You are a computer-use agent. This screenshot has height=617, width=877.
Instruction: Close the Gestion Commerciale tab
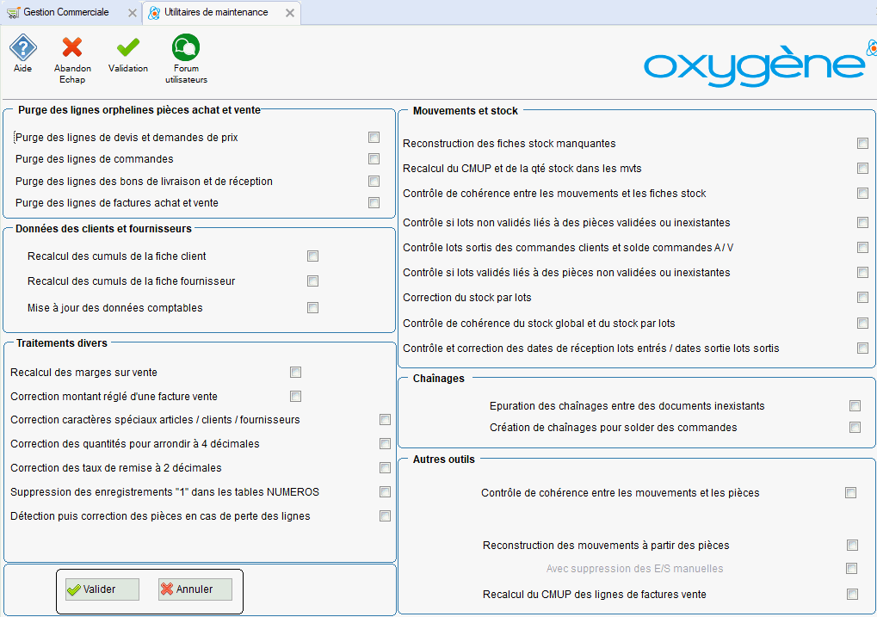132,13
